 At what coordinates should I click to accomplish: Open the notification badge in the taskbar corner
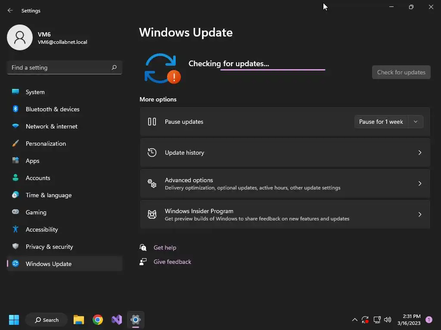coord(429,320)
